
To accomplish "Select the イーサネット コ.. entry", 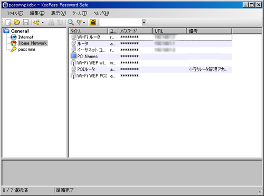I will [x=151, y=50].
